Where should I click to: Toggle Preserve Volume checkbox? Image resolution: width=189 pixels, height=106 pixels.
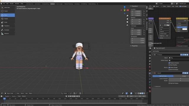(169, 63)
